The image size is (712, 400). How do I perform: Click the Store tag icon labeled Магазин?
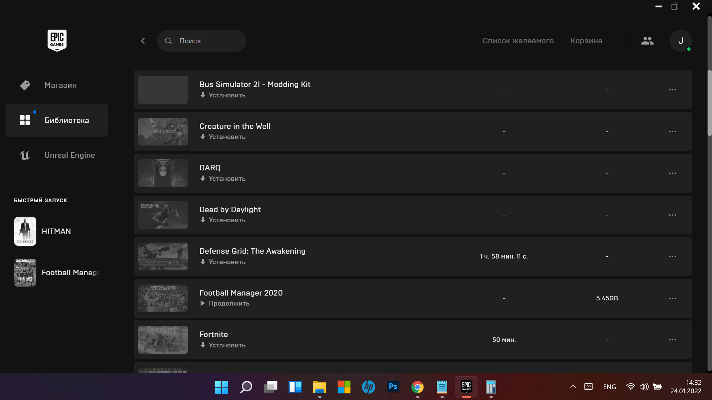(25, 85)
